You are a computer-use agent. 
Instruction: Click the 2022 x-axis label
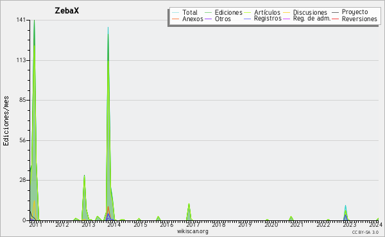click(x=323, y=224)
